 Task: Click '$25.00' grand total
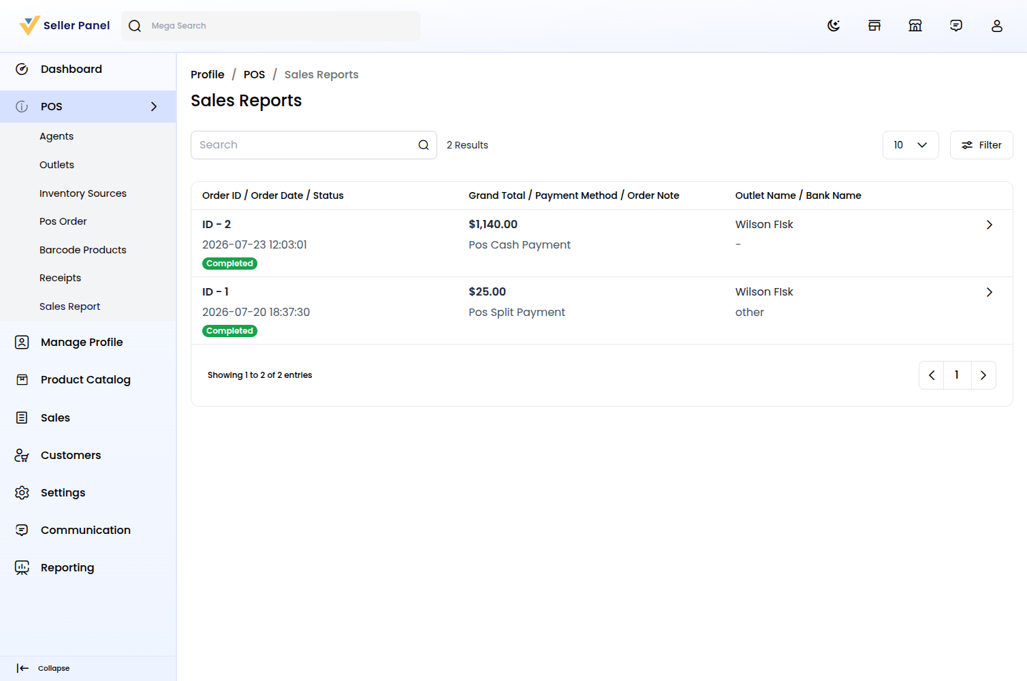click(488, 292)
